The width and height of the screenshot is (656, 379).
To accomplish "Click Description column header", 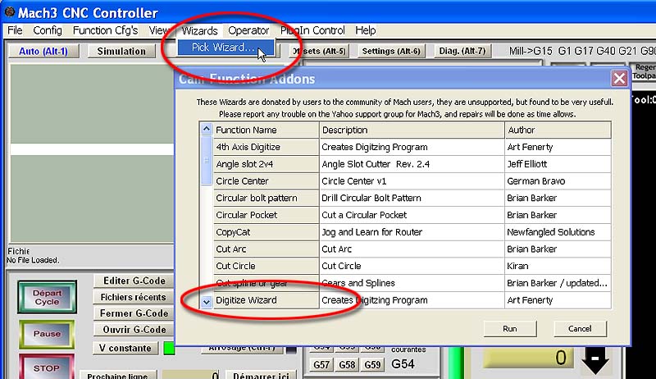I will click(412, 130).
